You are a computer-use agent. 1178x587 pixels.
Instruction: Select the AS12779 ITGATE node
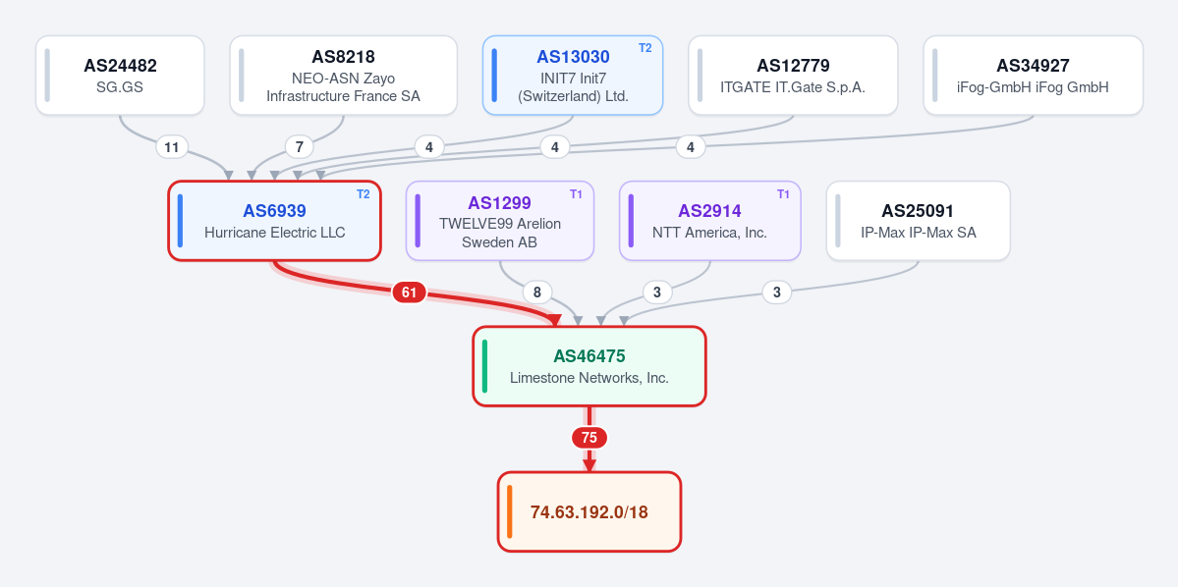pos(793,76)
